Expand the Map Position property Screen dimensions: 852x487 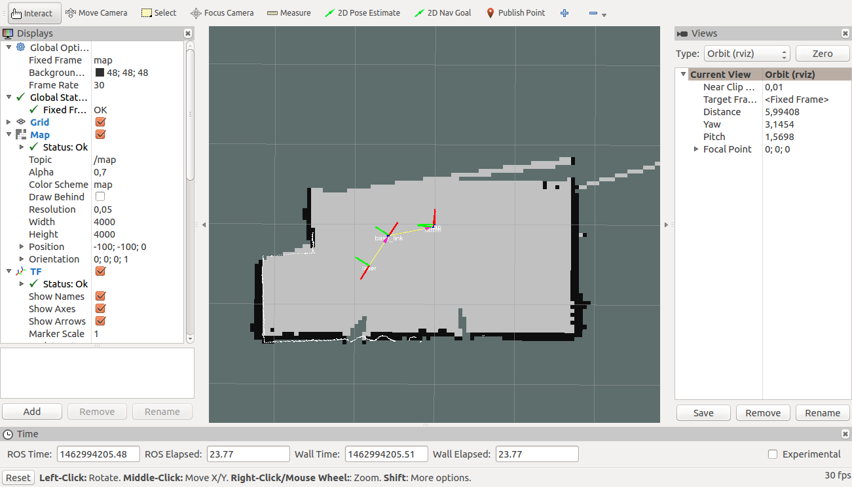pyautogui.click(x=22, y=247)
